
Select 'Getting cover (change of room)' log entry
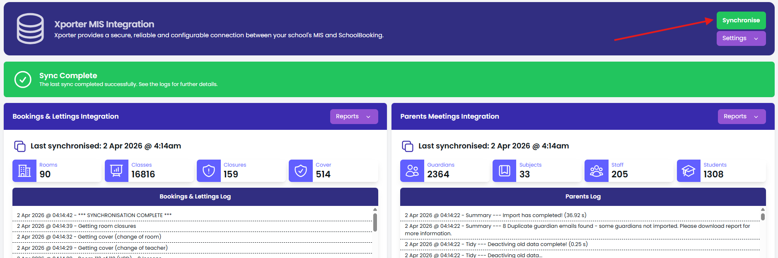click(192, 237)
